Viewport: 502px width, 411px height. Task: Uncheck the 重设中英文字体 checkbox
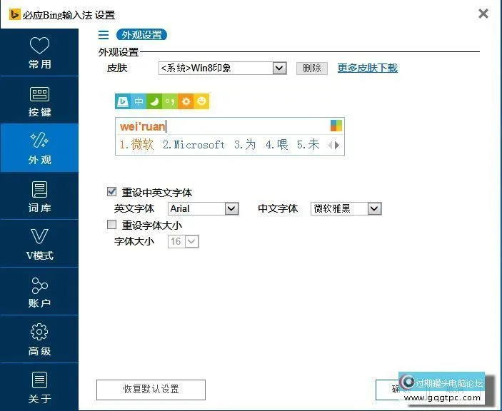point(111,192)
